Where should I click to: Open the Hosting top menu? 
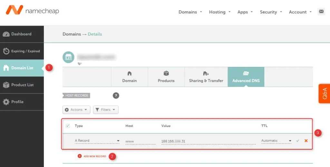click(220, 12)
